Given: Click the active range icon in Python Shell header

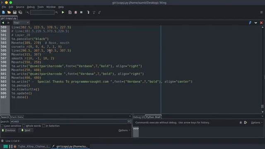Looking at the screenshot, I should (246, 123).
